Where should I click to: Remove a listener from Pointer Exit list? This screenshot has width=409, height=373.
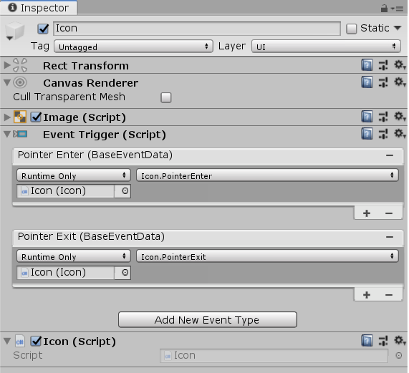pos(389,295)
